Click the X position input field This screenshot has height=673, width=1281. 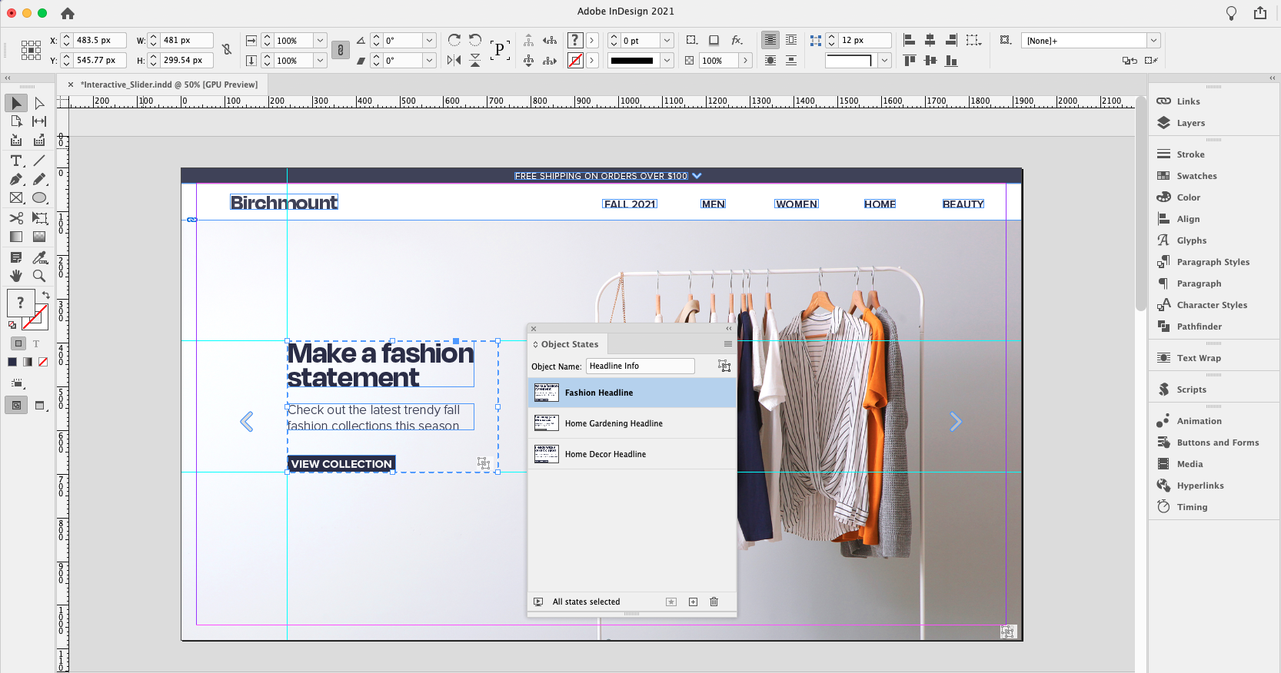(x=99, y=40)
